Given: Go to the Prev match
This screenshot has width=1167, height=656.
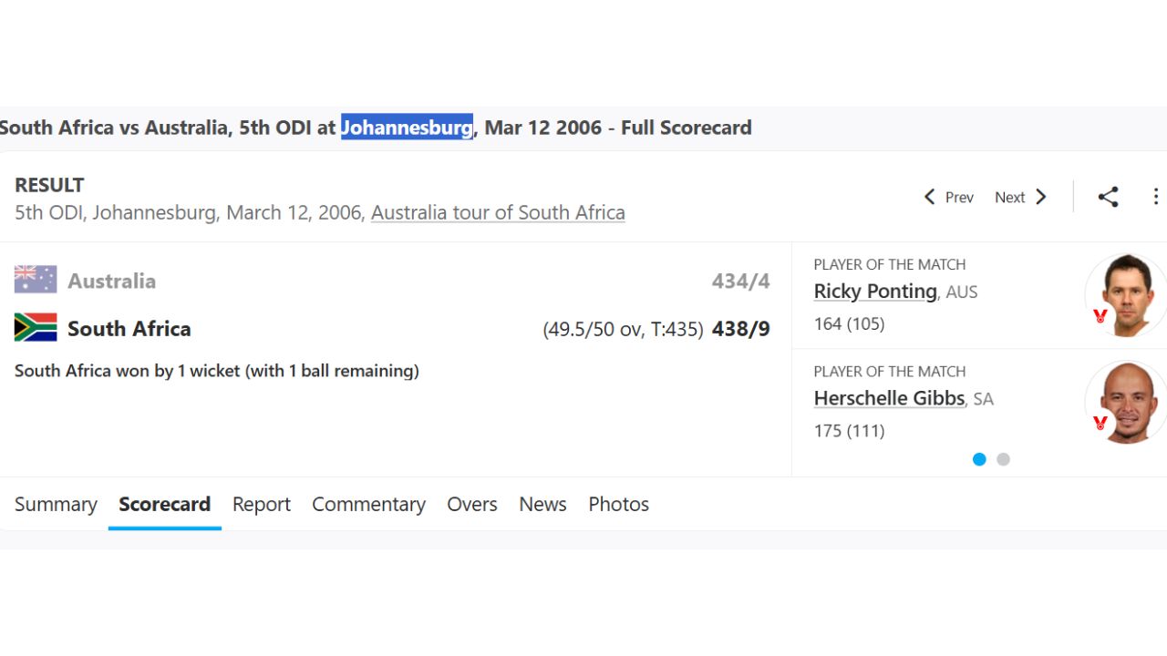Looking at the screenshot, I should [948, 197].
